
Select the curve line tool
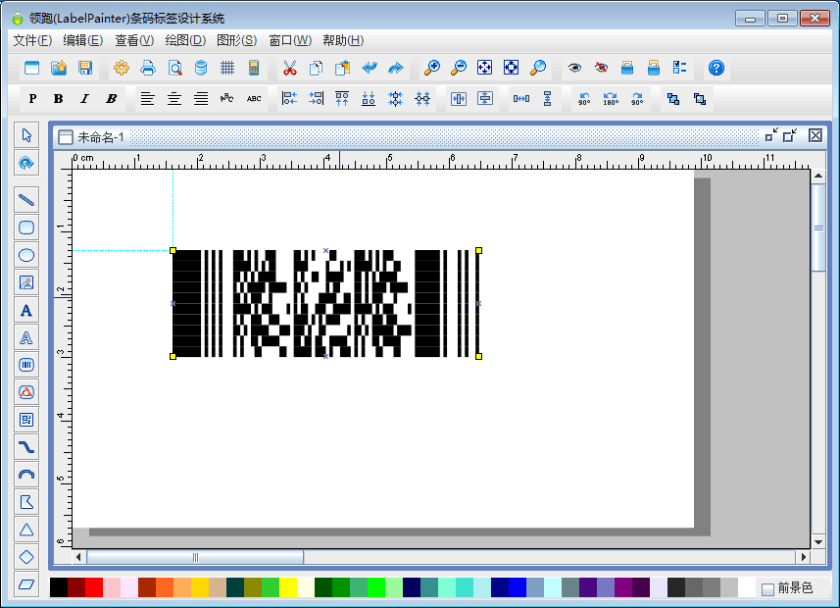tap(26, 447)
